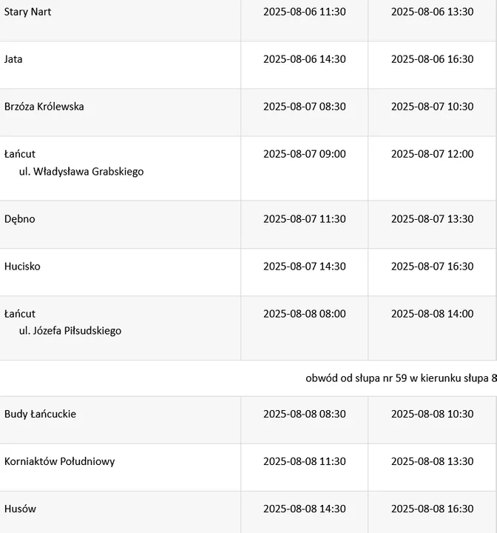Click start time 2025-08-07 14:30
Viewport: 497px width, 533px height.
pyautogui.click(x=305, y=266)
